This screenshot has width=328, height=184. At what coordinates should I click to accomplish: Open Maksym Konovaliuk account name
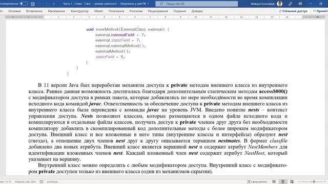coord(262,4)
